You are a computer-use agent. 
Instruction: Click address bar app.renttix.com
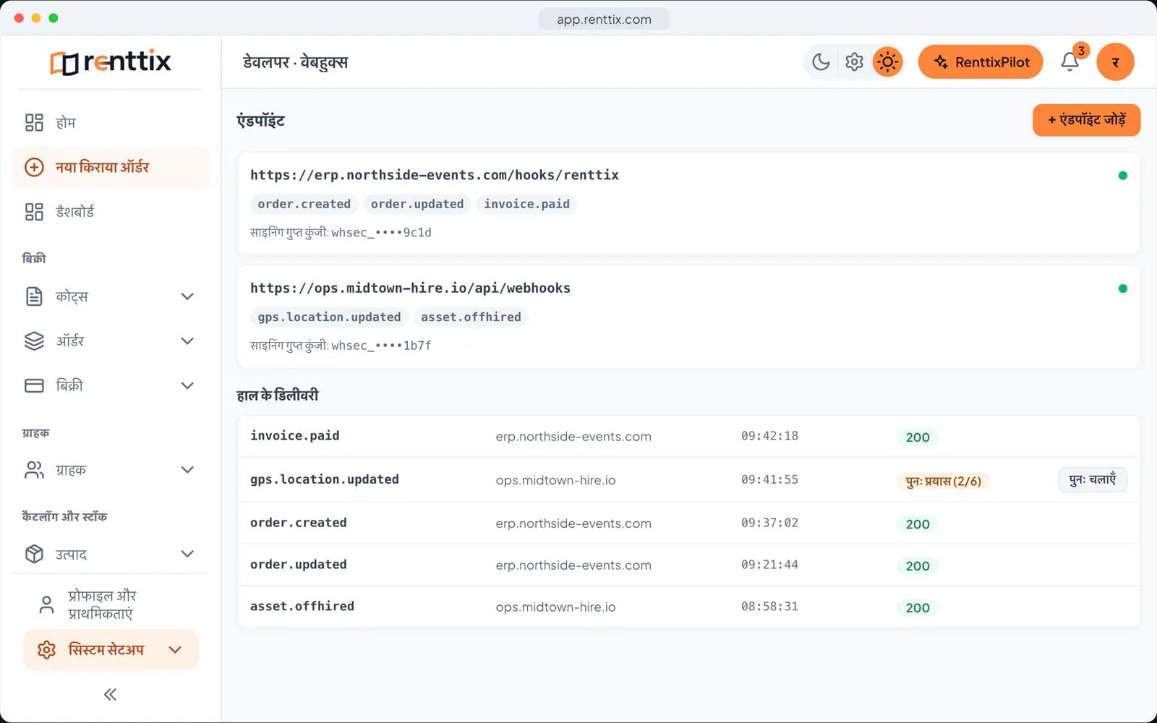pyautogui.click(x=604, y=20)
